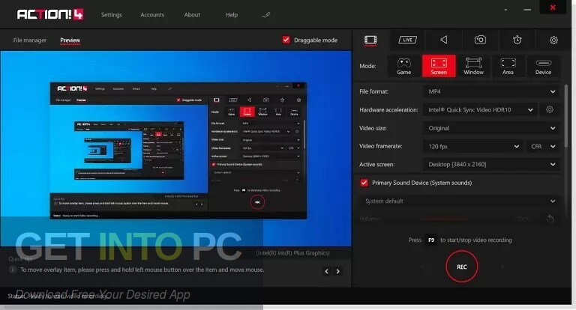
Task: Show previous quick tip
Action: pyautogui.click(x=326, y=271)
